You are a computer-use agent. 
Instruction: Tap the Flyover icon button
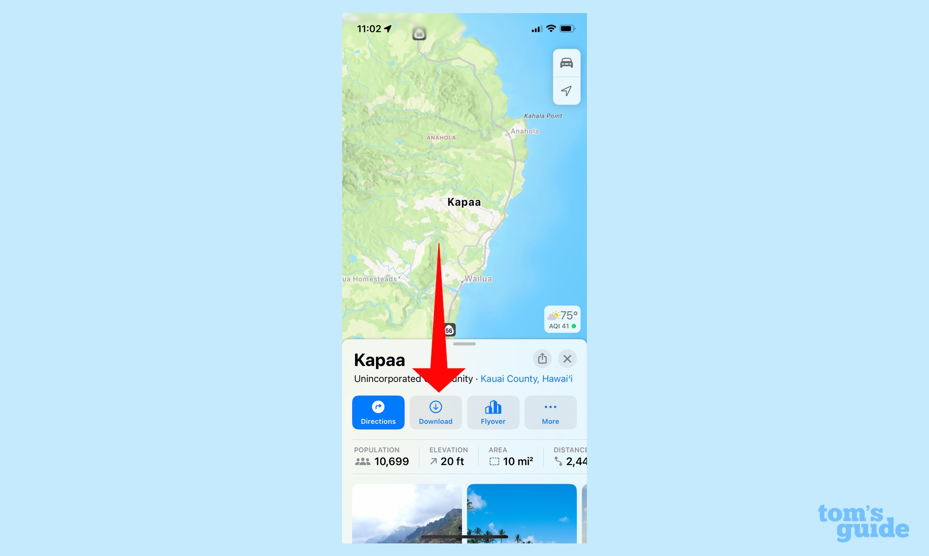click(493, 412)
